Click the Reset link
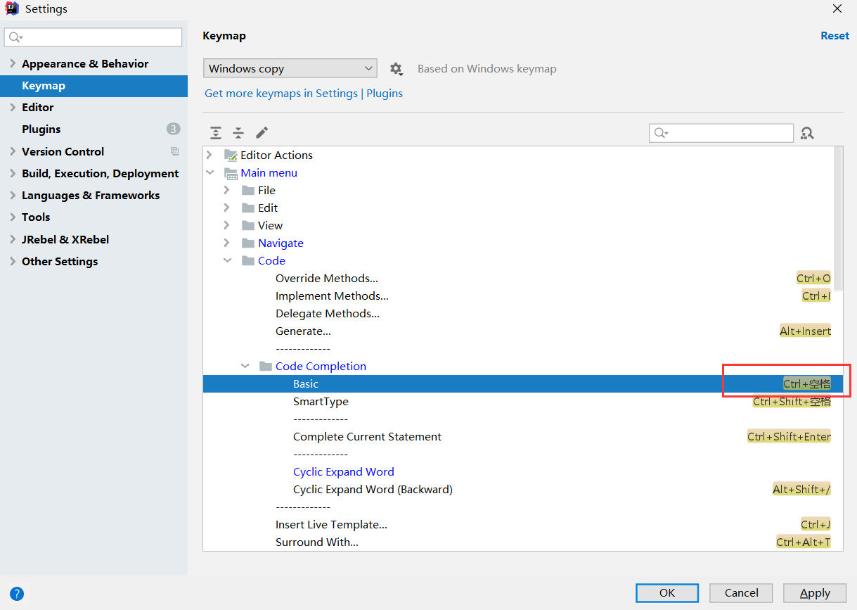This screenshot has width=857, height=610. [835, 36]
